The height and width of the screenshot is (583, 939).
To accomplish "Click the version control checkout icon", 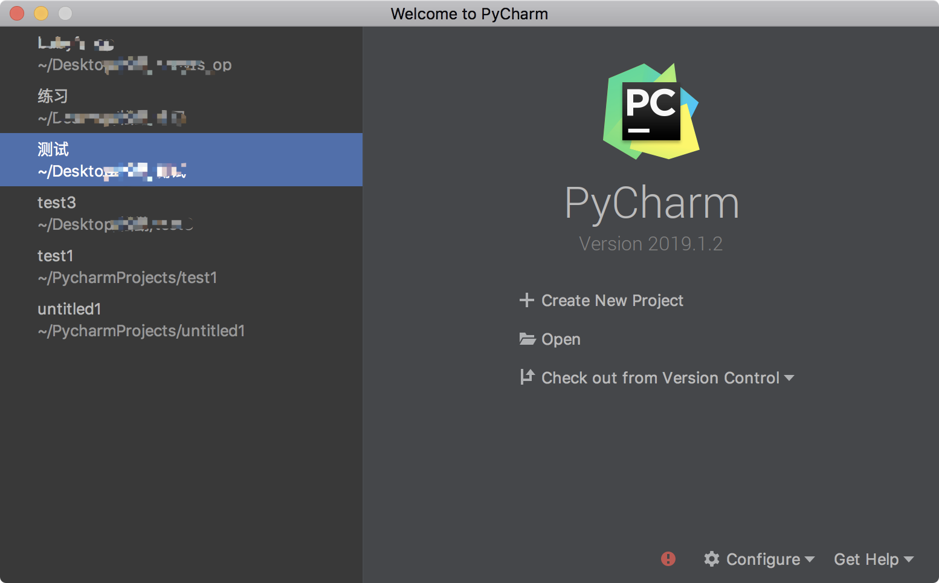I will point(528,377).
